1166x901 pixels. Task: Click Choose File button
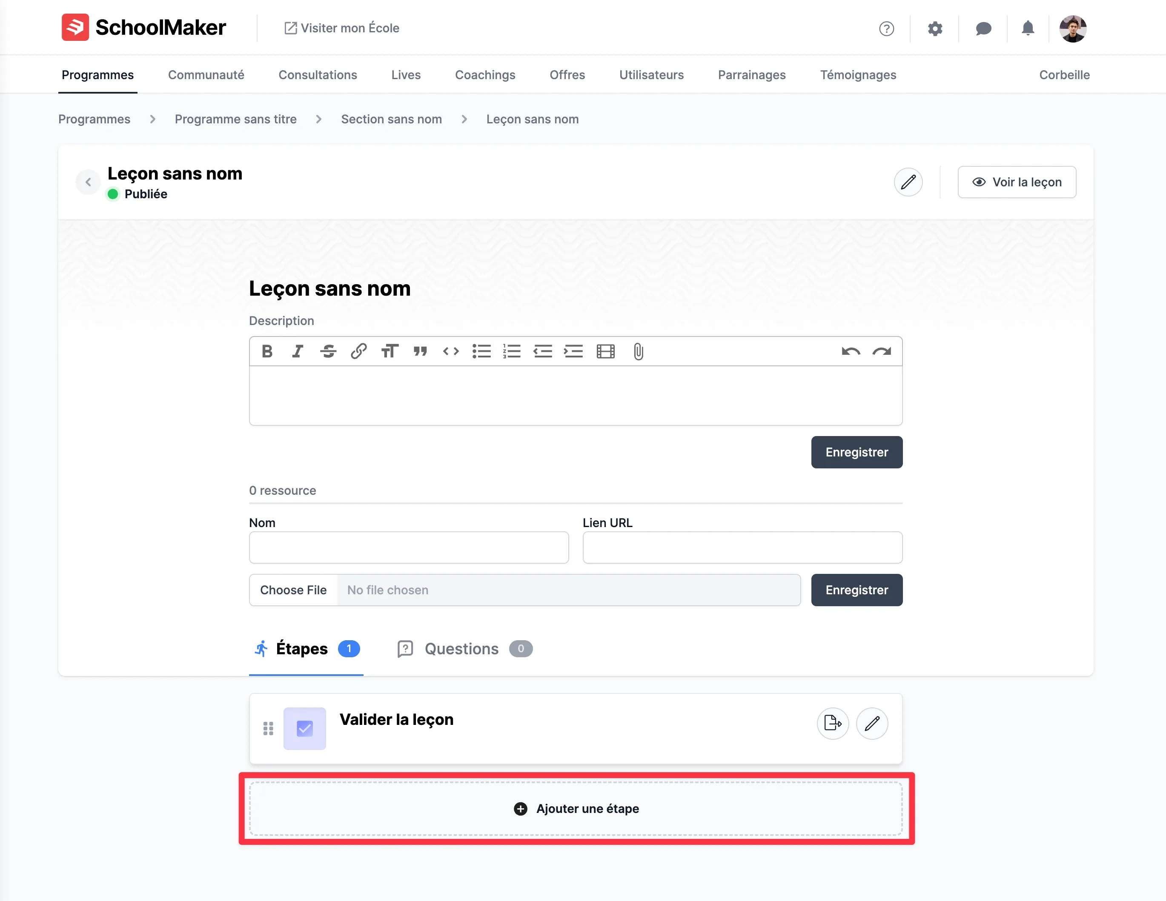(x=293, y=590)
